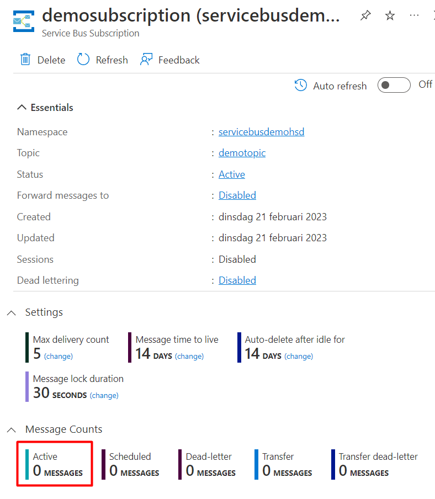Collapse the Message Counts section
435x499 pixels.
click(12, 430)
